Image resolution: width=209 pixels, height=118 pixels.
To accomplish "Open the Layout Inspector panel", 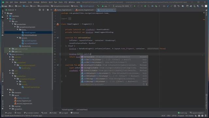I will (197, 113).
